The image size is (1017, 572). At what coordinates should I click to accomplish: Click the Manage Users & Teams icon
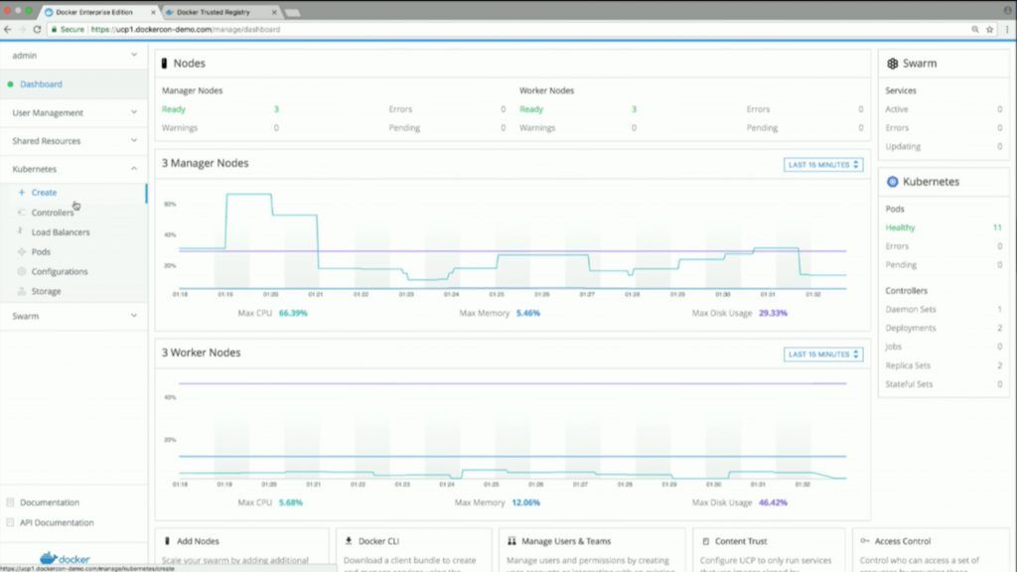pos(511,541)
